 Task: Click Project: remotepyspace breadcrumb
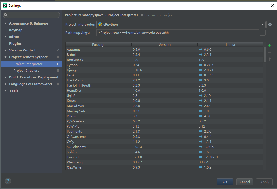point(84,15)
